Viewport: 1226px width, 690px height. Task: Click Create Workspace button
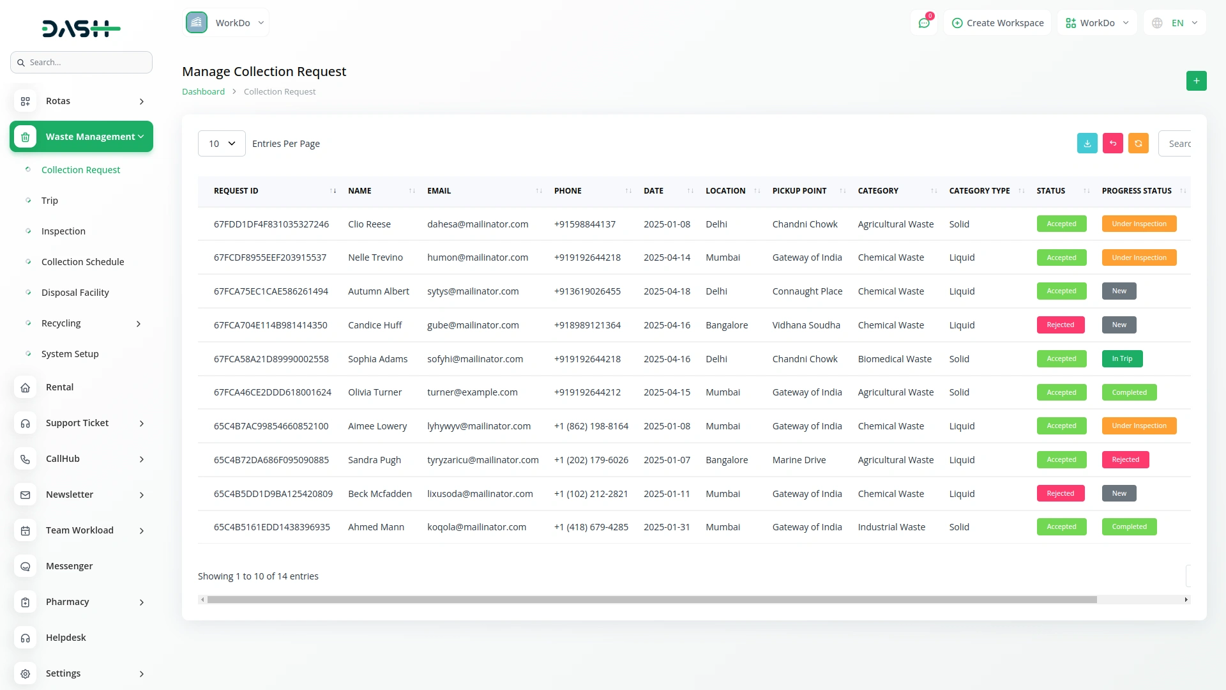click(997, 23)
